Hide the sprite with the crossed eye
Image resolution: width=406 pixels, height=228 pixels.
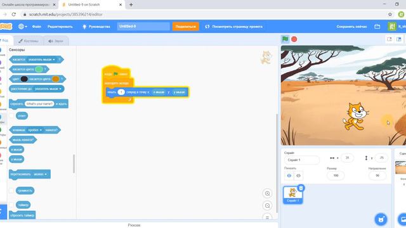298,175
